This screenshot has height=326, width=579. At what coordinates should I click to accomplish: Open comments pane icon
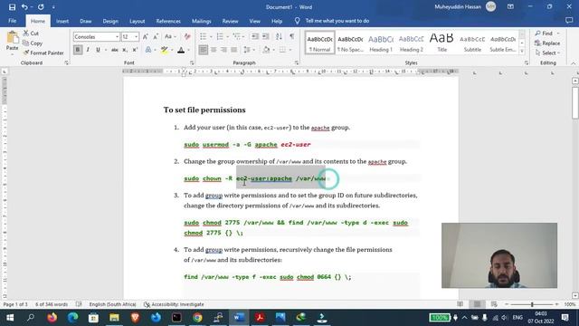click(x=569, y=21)
